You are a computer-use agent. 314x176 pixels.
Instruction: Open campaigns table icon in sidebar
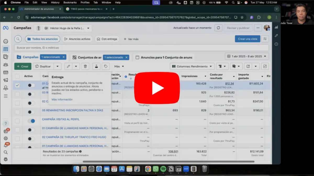(x=5, y=49)
